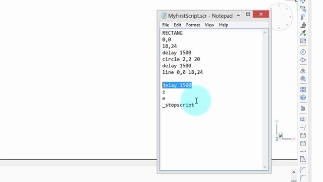This screenshot has height=182, width=323.
Task: Click the eyedropper with green plus icon
Action: [x=303, y=33]
